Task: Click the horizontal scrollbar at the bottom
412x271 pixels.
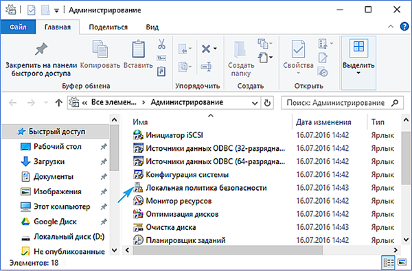Action: point(227,250)
